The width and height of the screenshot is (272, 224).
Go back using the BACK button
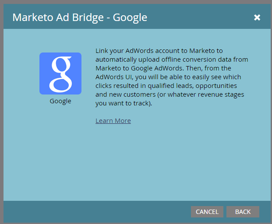(x=243, y=212)
